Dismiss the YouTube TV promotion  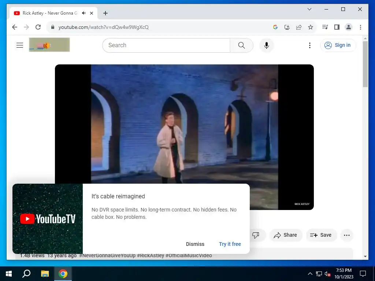pyautogui.click(x=195, y=244)
